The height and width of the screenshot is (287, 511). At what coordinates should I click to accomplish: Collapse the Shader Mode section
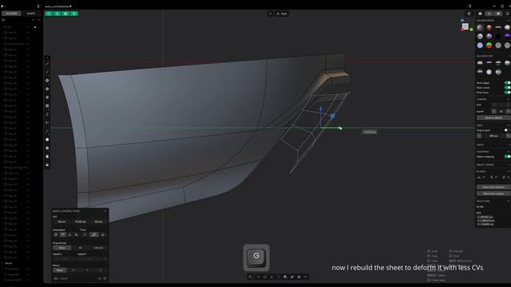pyautogui.click(x=508, y=21)
